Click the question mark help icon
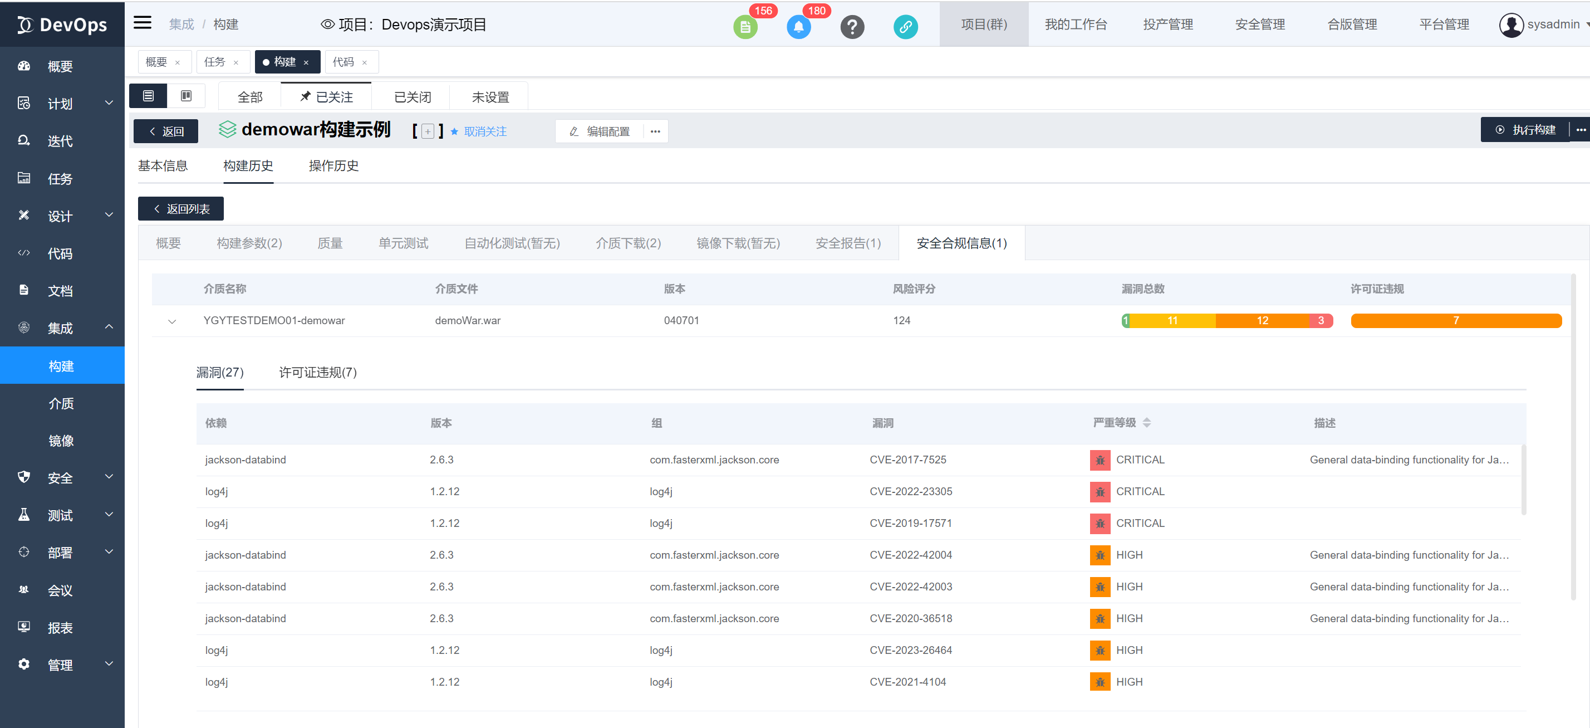1590x728 pixels. click(852, 27)
